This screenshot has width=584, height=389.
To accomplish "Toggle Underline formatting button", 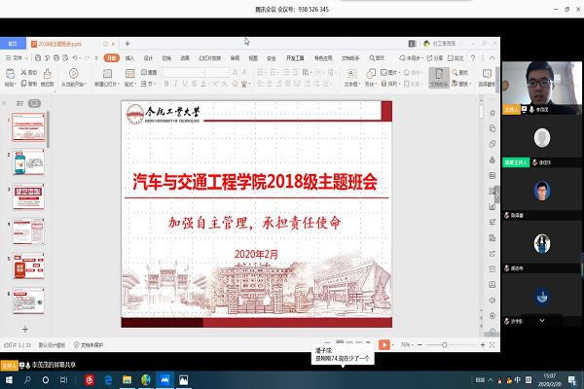I will point(185,84).
